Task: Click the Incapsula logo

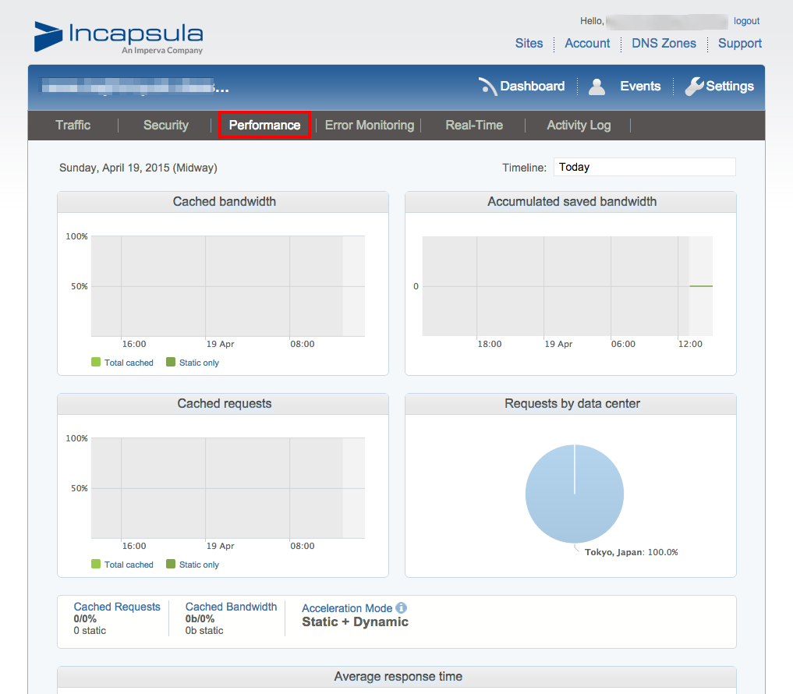Action: [x=119, y=37]
